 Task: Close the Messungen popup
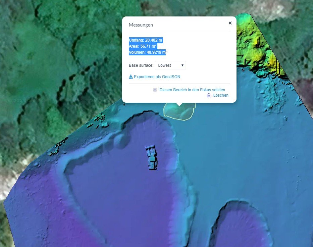point(230,23)
